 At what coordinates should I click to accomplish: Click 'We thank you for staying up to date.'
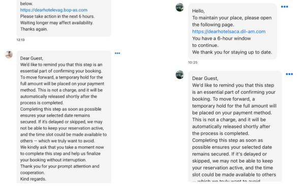pos(232,52)
